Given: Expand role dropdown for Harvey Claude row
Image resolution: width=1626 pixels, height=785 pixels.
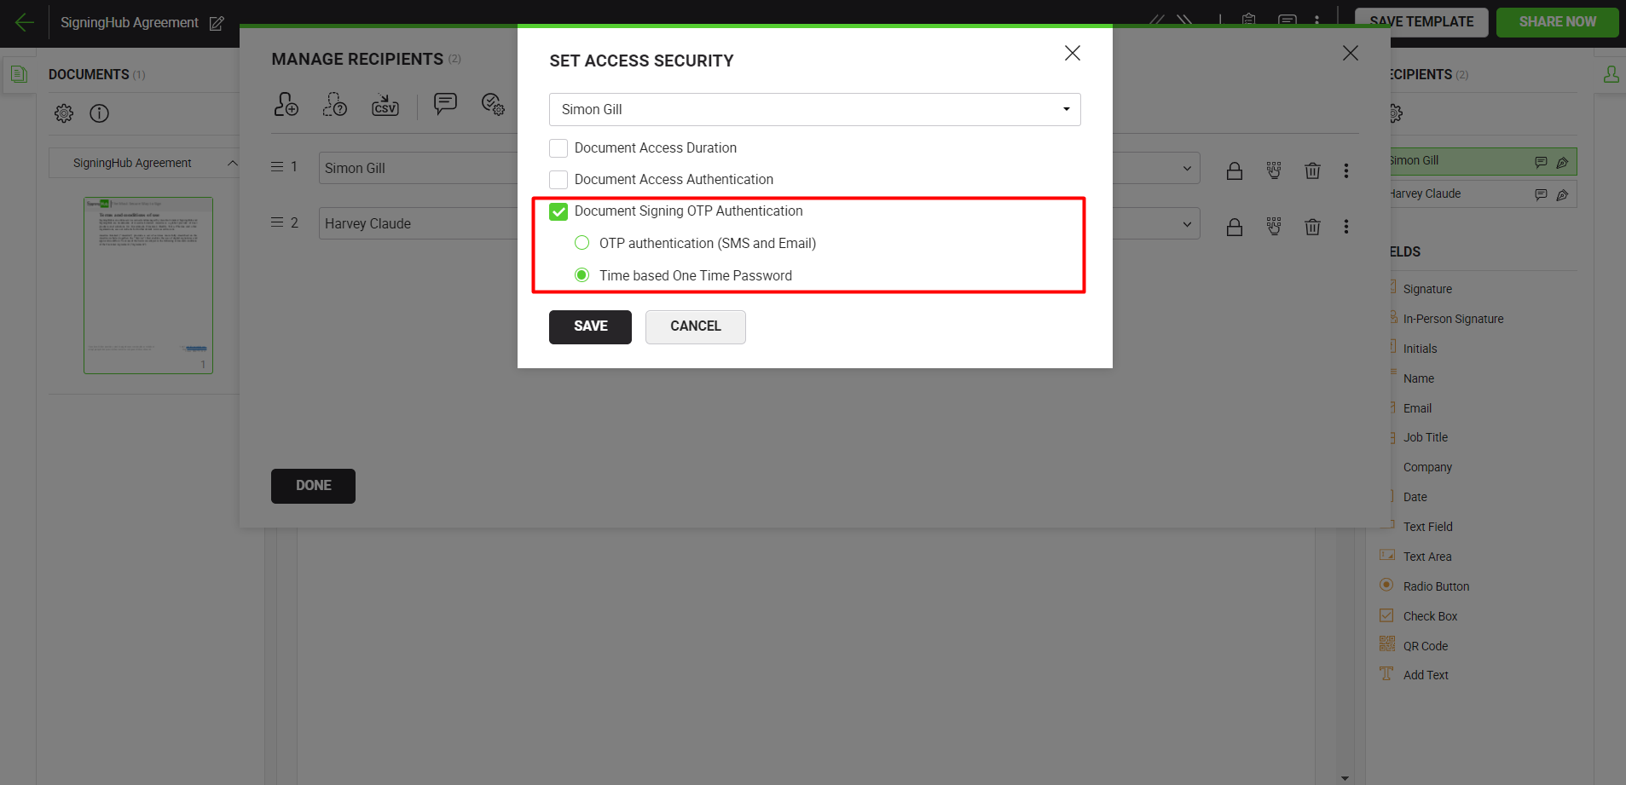Looking at the screenshot, I should pos(1186,224).
